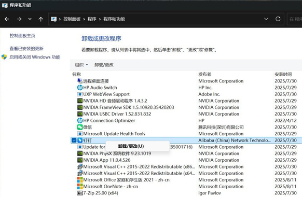Go up one level with up arrow
The image size is (302, 197).
click(40, 19)
